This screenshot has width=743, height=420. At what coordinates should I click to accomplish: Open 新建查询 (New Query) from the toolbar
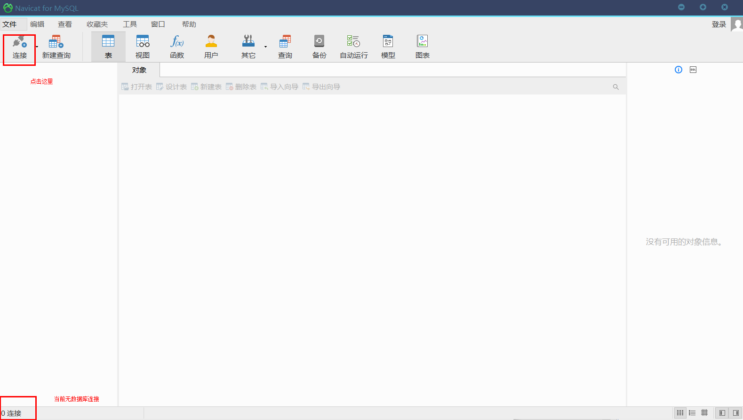tap(56, 47)
